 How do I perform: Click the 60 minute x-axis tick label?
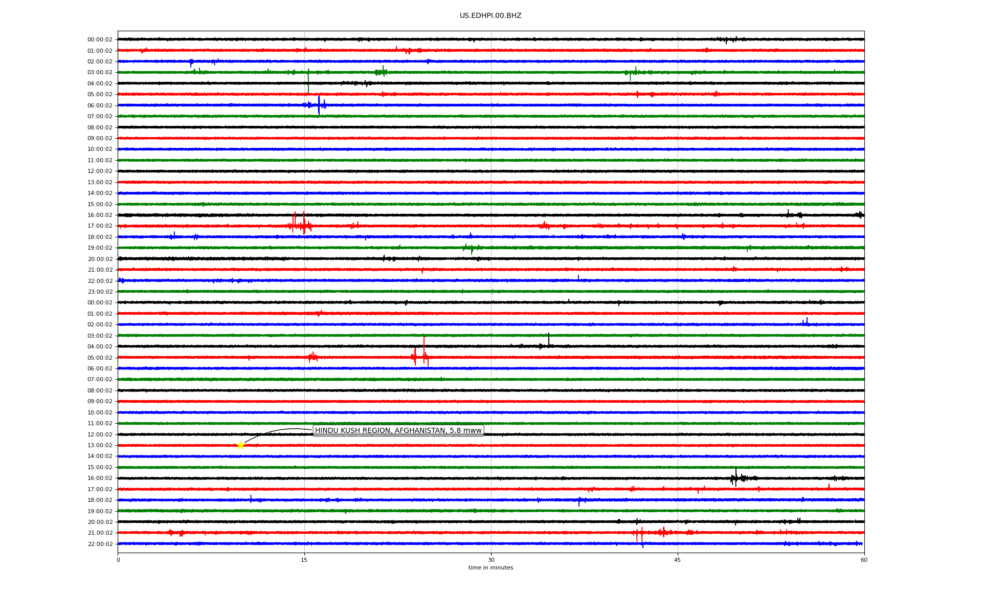click(x=863, y=560)
